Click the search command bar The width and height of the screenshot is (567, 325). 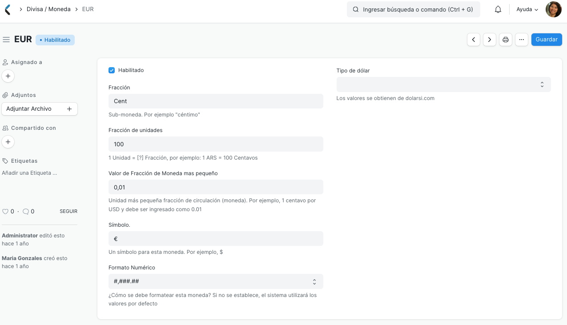point(414,9)
